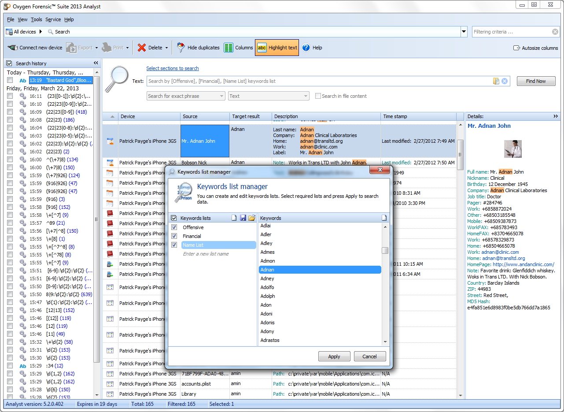Click the Ab icon beside the 13:19 search entry
Viewport: 564px width, 412px height.
click(x=23, y=81)
